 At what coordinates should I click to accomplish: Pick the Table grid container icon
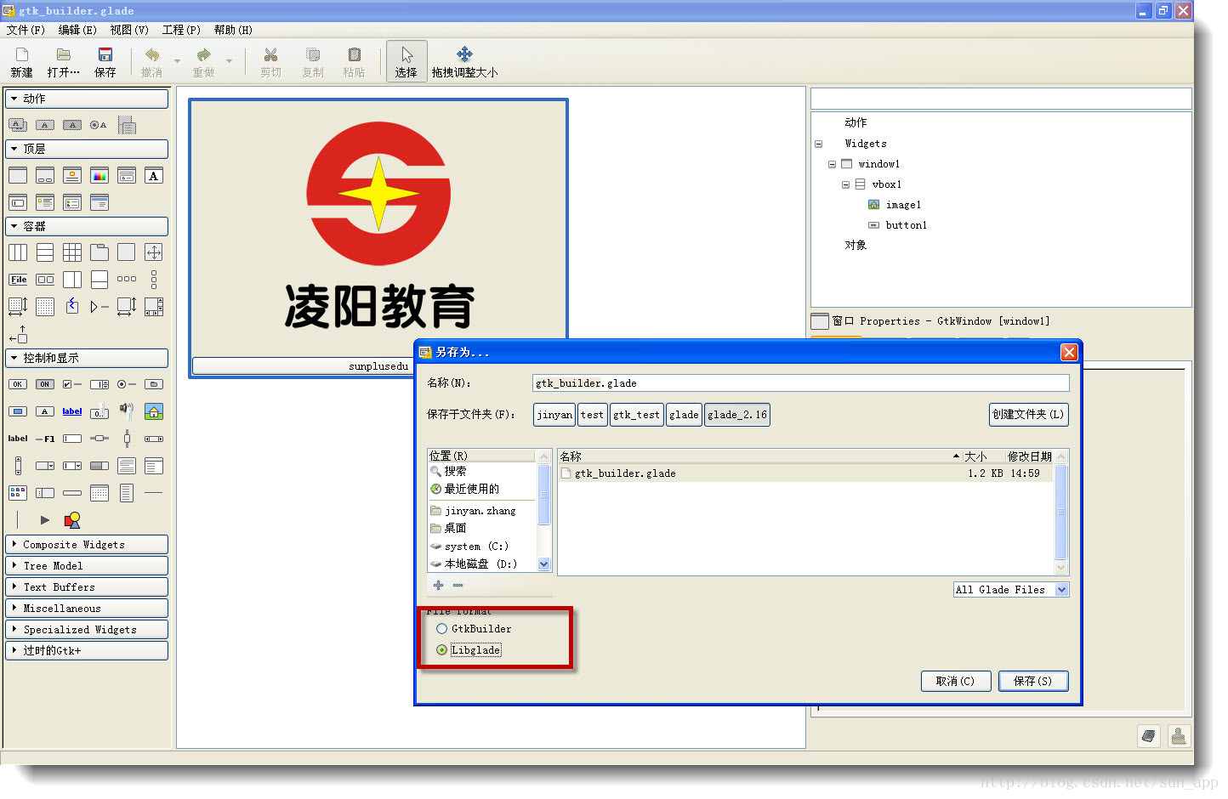pos(72,252)
